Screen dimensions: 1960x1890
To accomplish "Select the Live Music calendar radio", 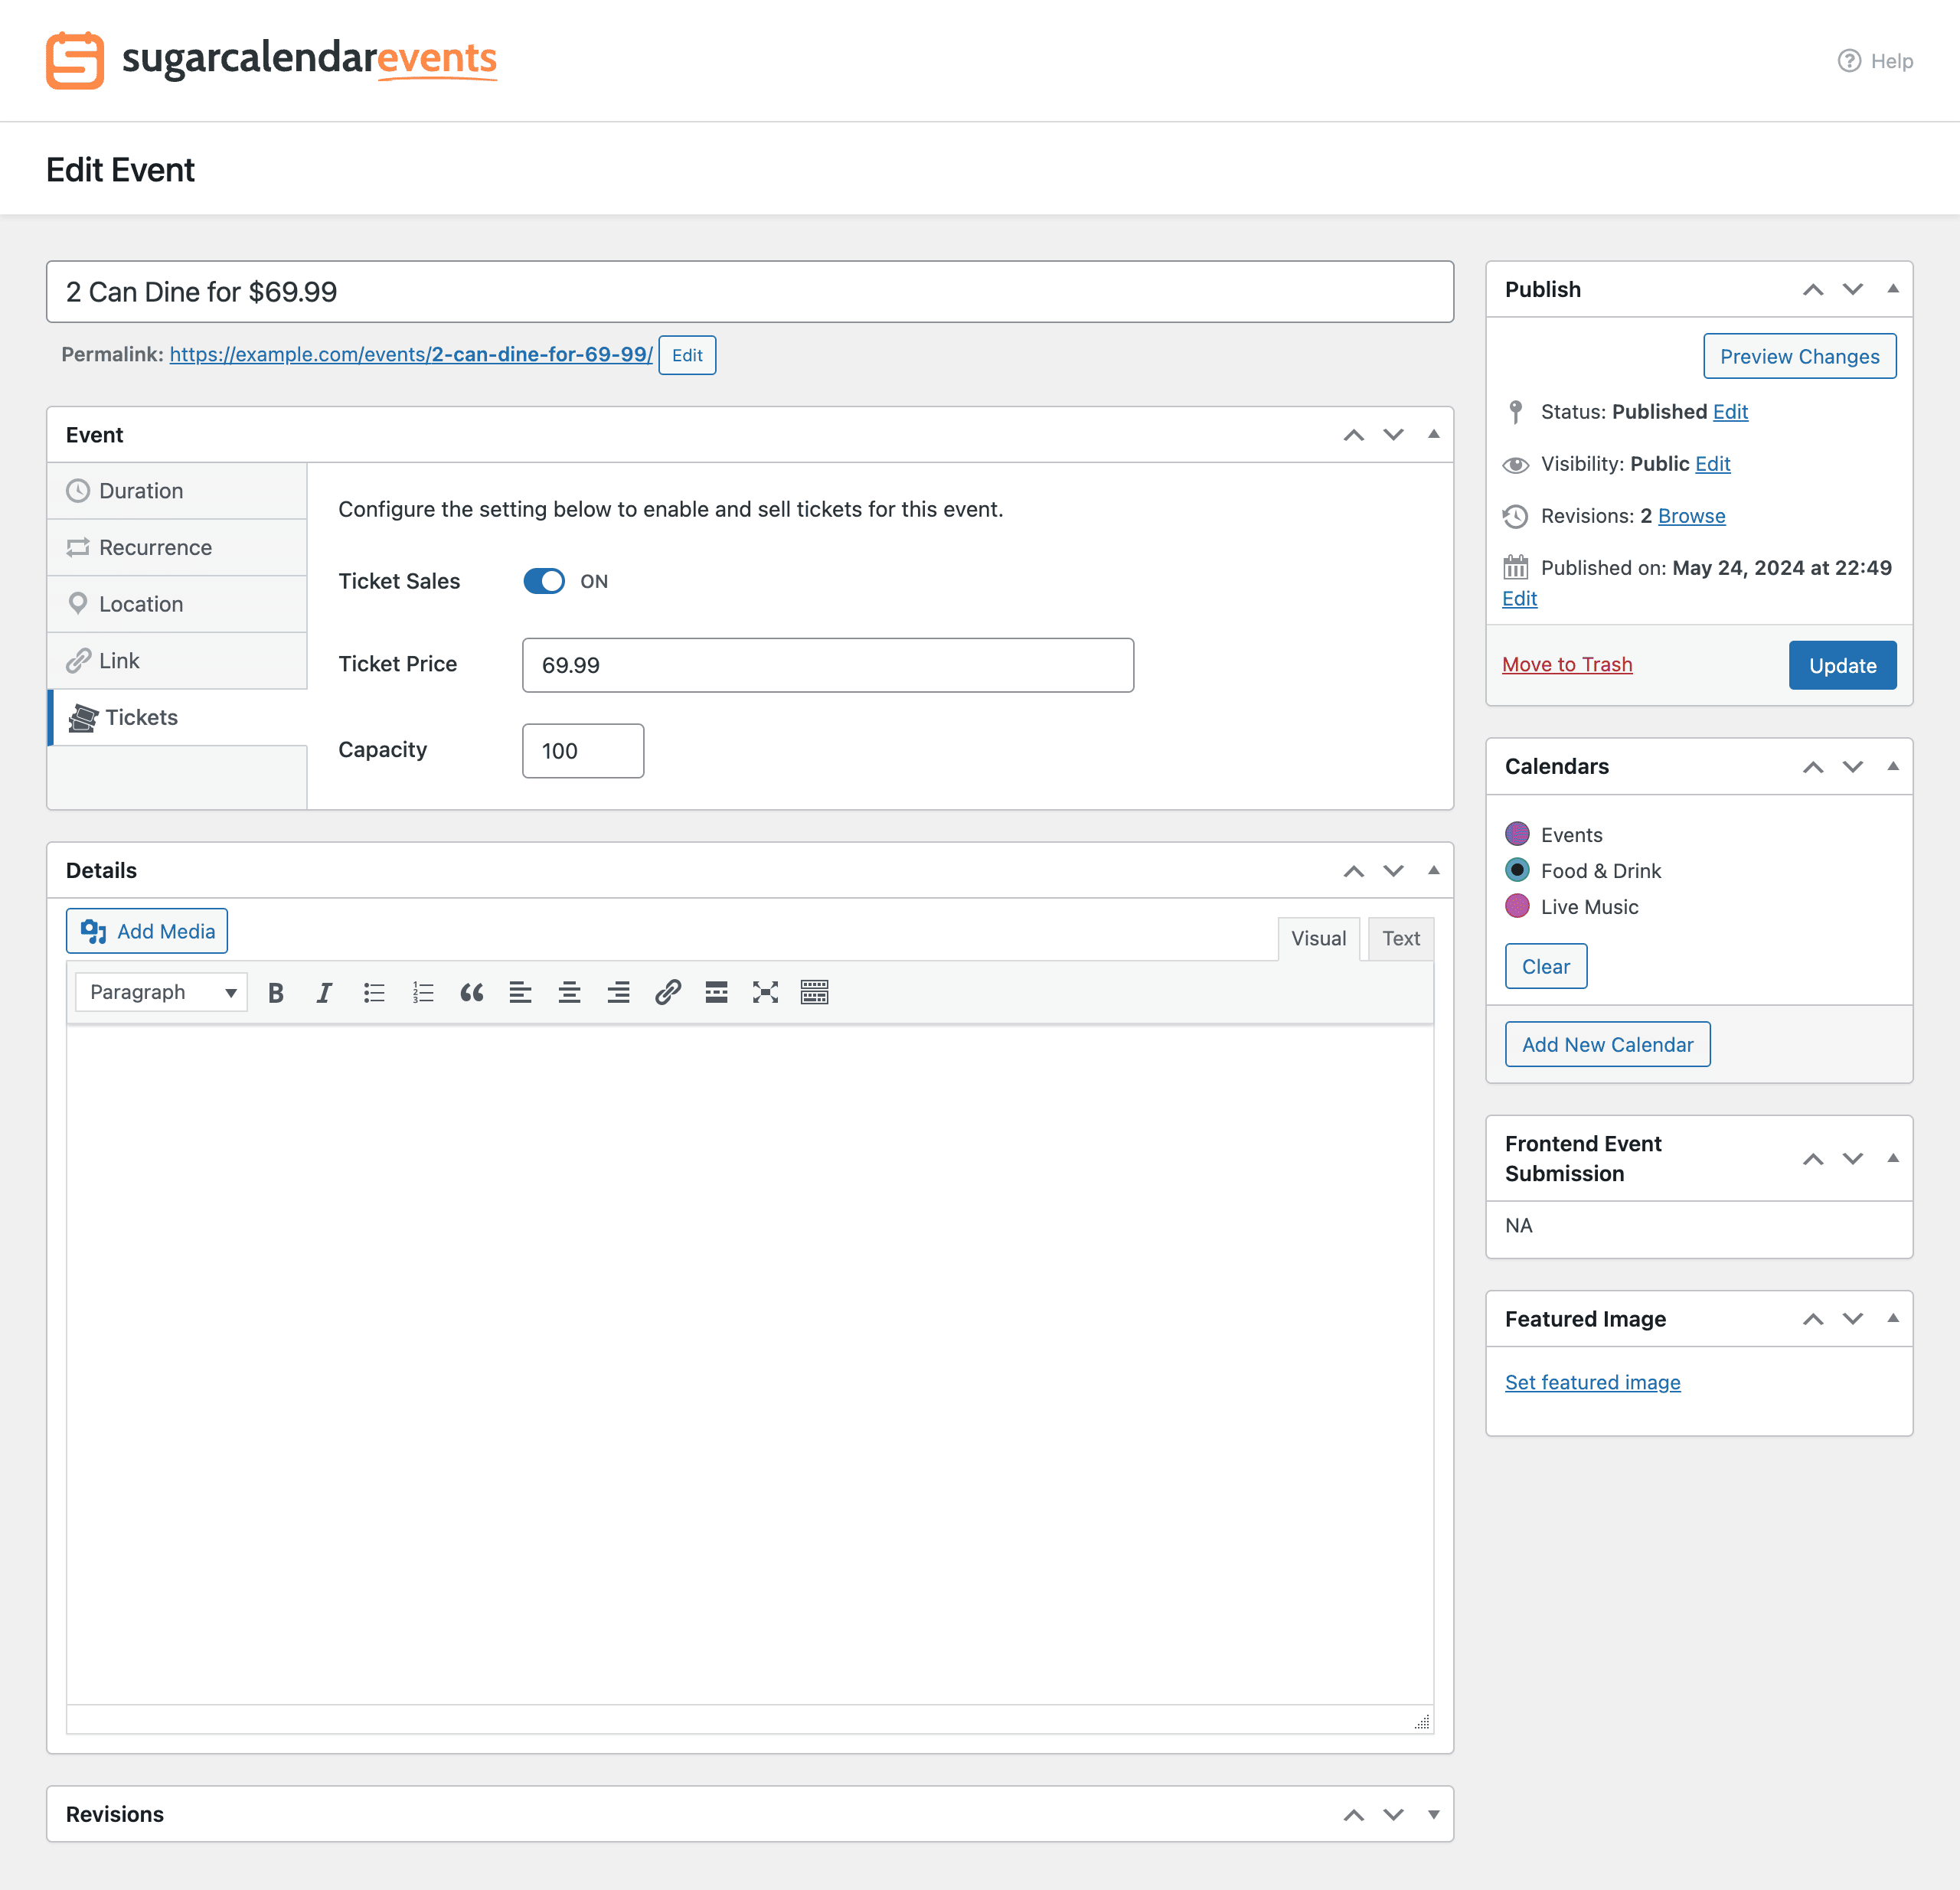I will tap(1517, 906).
